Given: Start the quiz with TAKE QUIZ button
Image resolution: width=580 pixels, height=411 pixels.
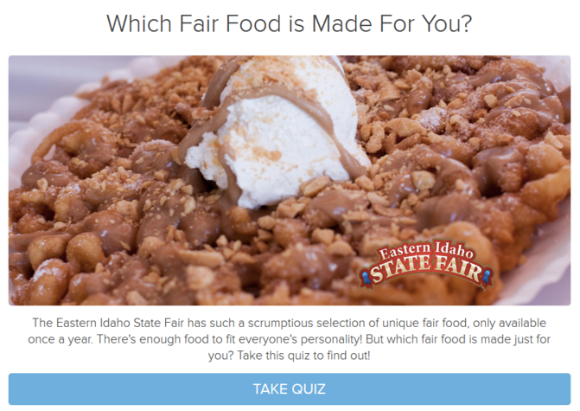Looking at the screenshot, I should (290, 389).
